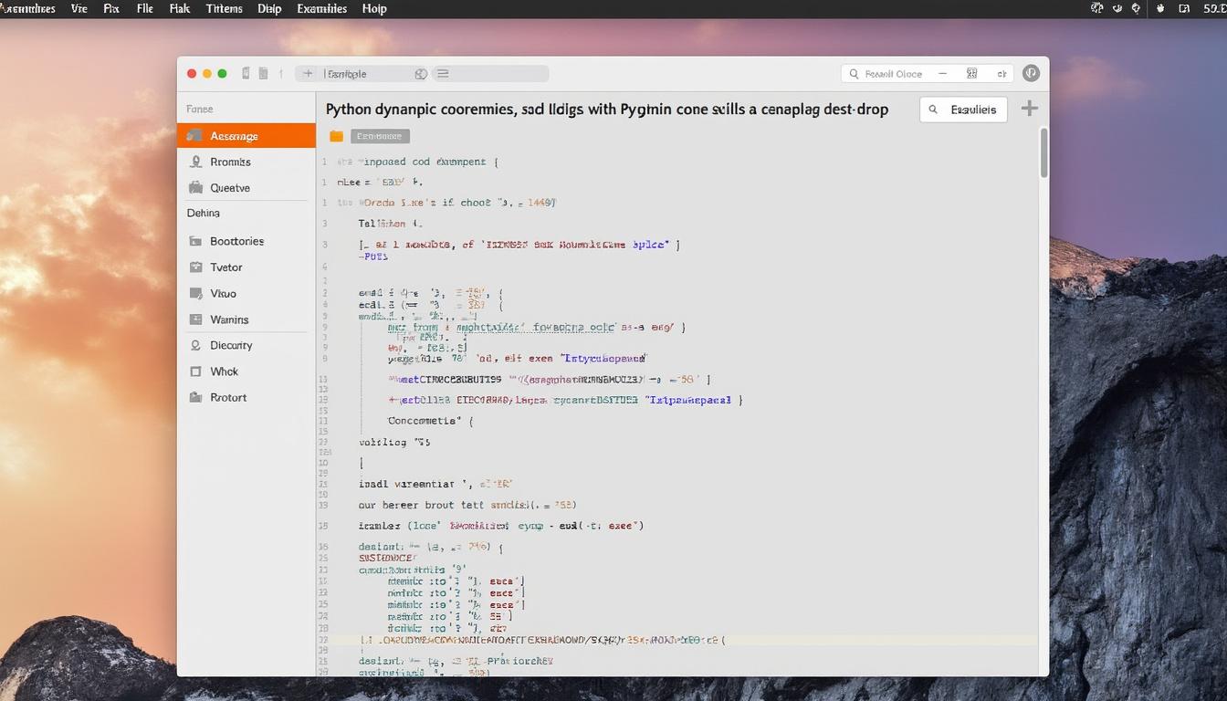Expand the Dehina section header
The width and height of the screenshot is (1227, 701).
point(203,213)
